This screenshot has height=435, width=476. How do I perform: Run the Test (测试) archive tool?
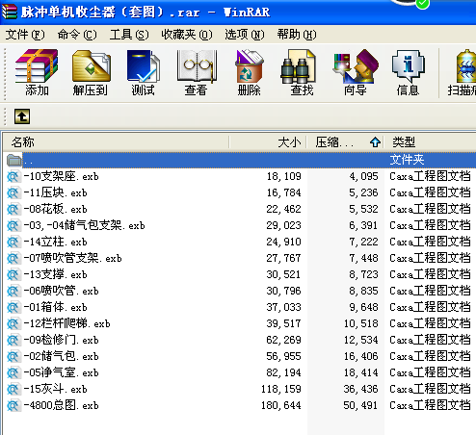(x=144, y=72)
